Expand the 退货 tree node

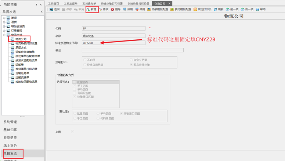tap(4, 22)
